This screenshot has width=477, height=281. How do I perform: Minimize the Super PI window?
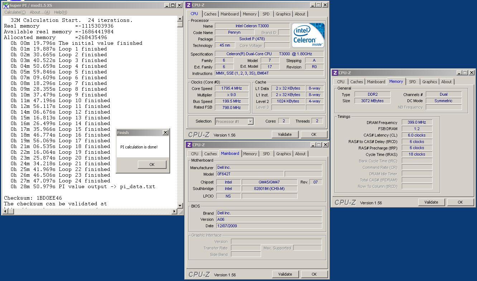pos(167,5)
